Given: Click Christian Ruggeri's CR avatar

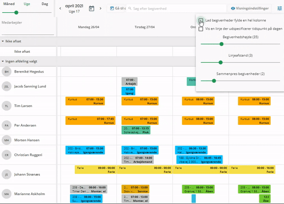Looking at the screenshot, I should click(x=7, y=155).
